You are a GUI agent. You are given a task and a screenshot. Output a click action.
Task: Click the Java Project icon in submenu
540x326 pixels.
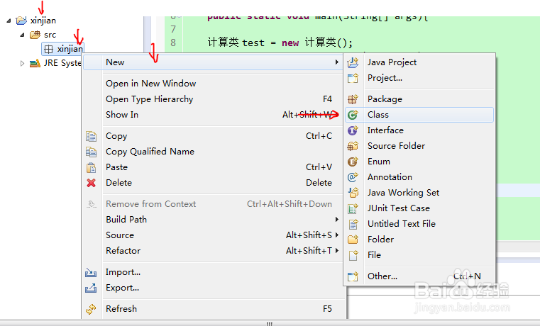coord(353,62)
